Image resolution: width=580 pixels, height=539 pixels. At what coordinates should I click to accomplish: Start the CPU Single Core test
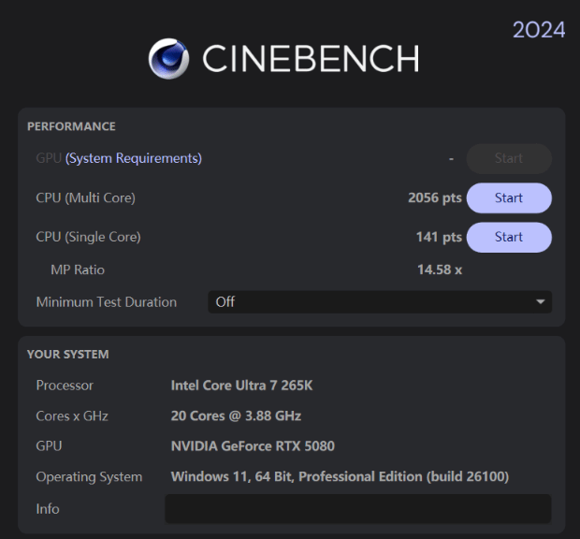pos(509,237)
